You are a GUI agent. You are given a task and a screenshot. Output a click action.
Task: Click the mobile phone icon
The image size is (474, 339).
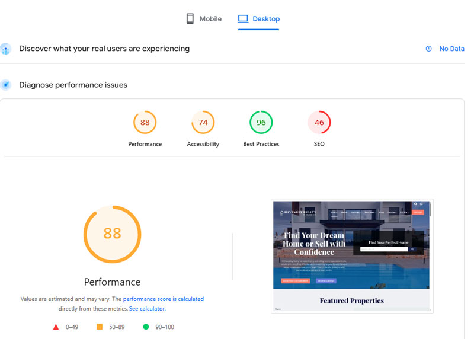pyautogui.click(x=190, y=19)
